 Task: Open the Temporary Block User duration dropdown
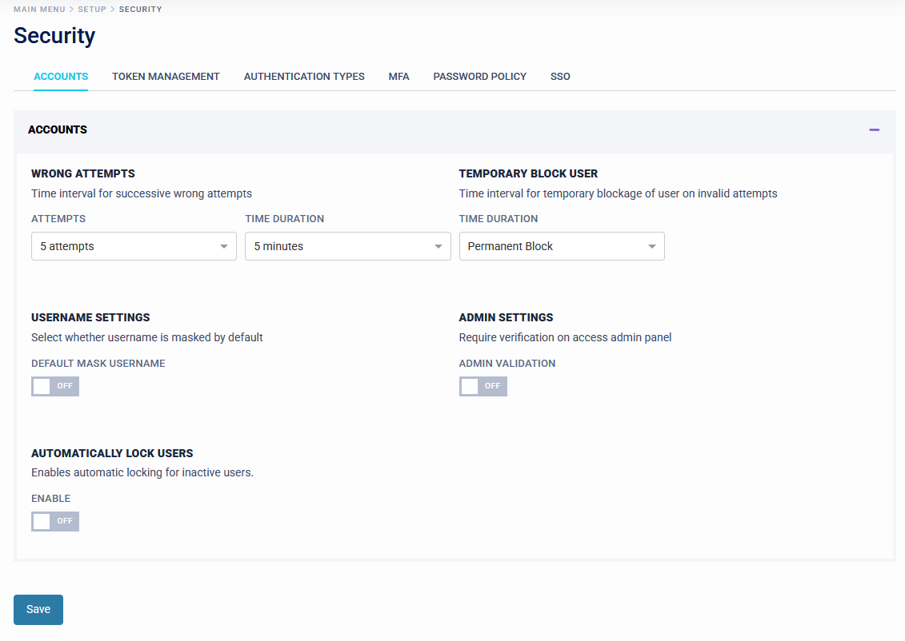(x=554, y=247)
